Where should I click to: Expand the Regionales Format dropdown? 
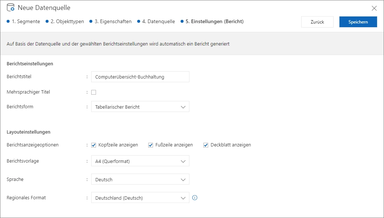(x=140, y=197)
